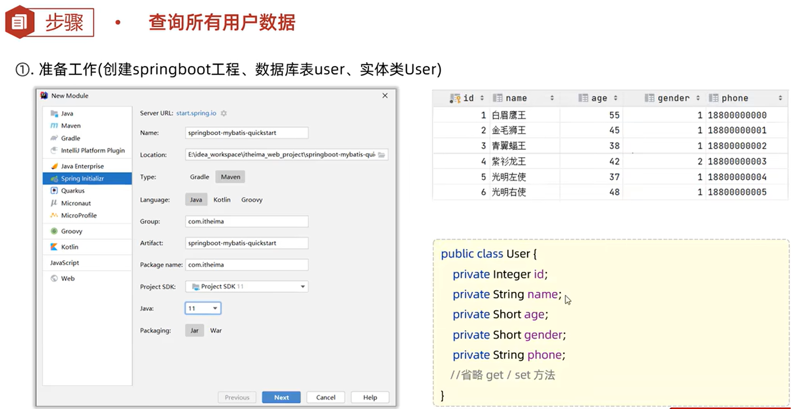Open the Project SDK dropdown

tap(302, 286)
